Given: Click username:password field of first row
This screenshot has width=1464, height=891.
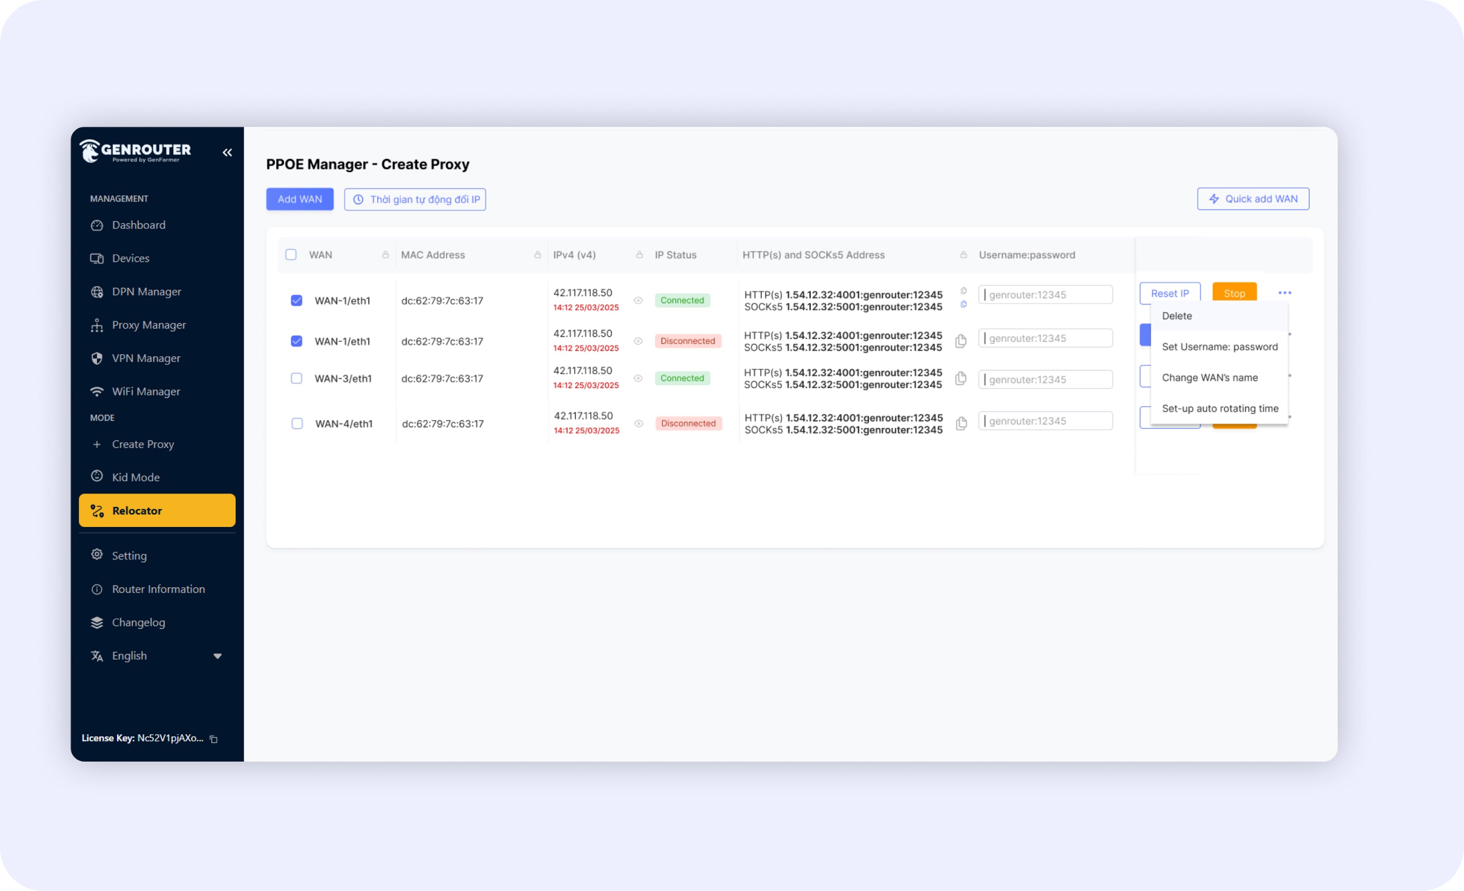Looking at the screenshot, I should (x=1046, y=295).
